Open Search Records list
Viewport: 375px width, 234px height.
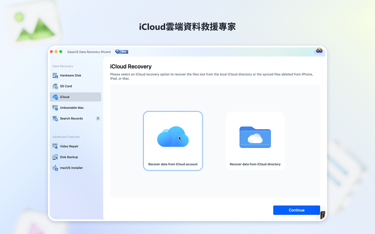[76, 118]
